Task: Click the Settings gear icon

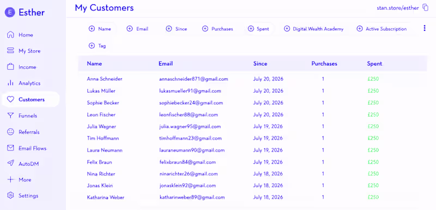Action: 10,195
